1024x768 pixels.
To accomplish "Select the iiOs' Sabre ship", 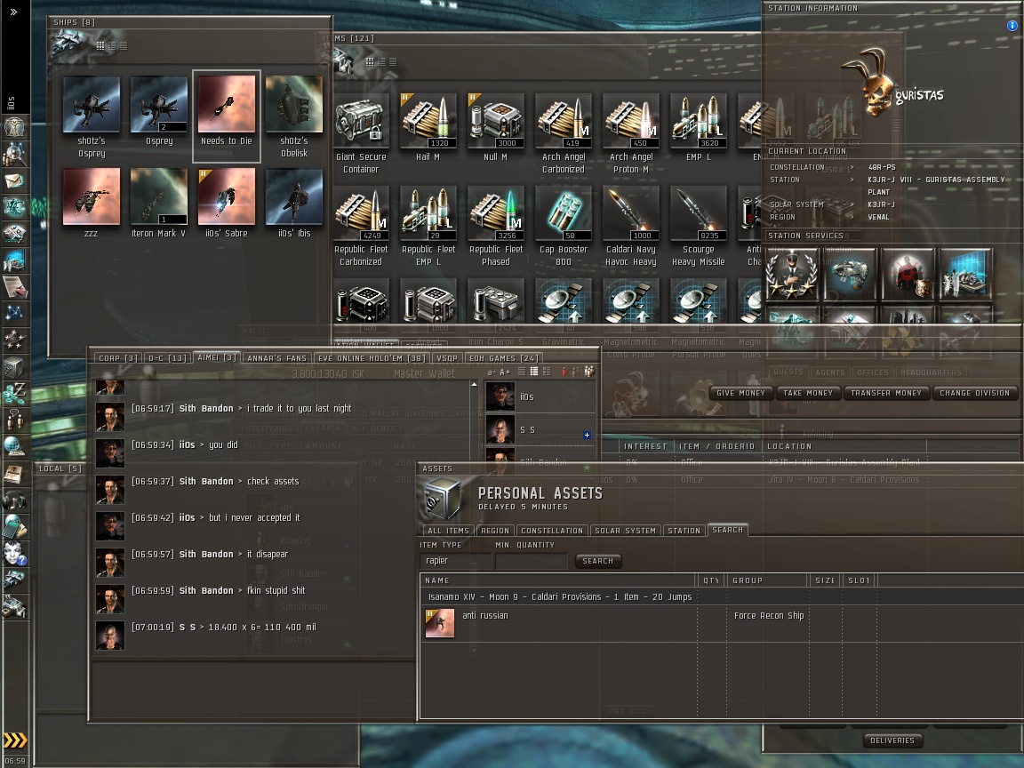I will pyautogui.click(x=227, y=203).
